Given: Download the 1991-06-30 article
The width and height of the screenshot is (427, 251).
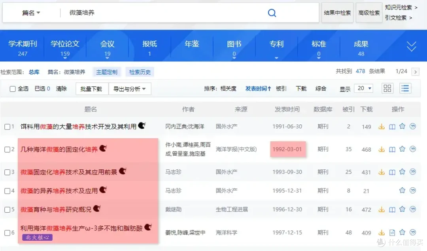Looking at the screenshot, I should [x=382, y=127].
